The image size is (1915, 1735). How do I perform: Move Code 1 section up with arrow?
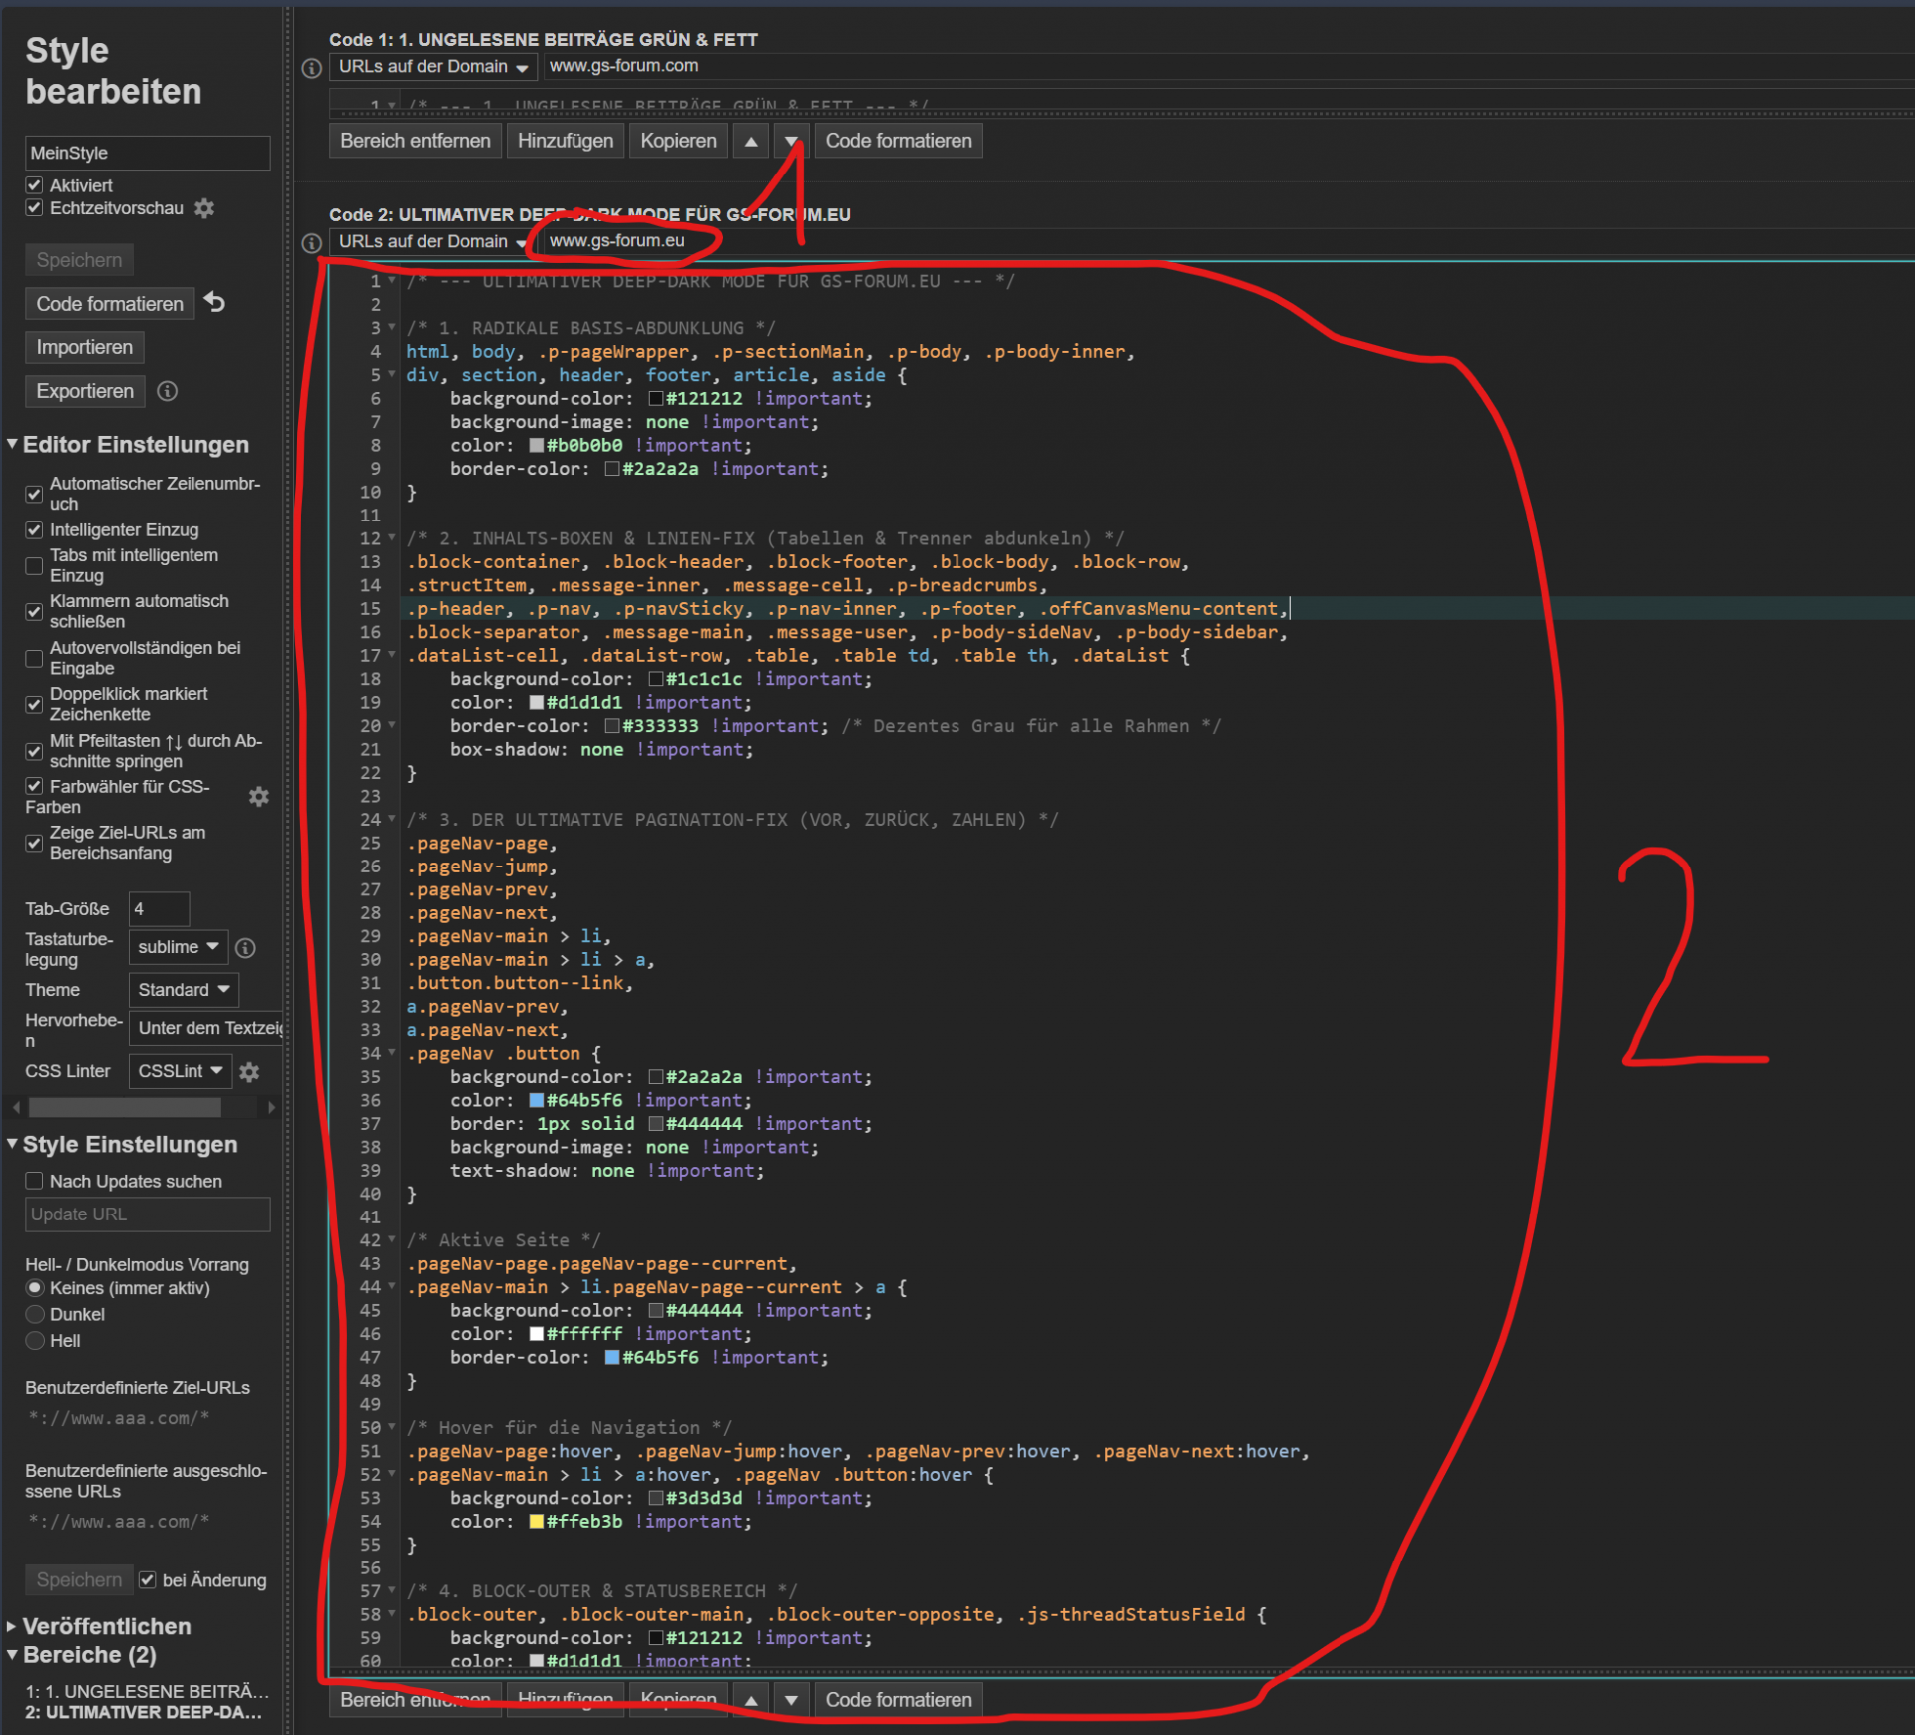click(x=751, y=141)
